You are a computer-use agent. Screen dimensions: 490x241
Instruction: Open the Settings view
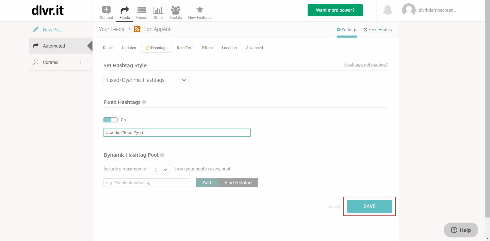pos(347,30)
